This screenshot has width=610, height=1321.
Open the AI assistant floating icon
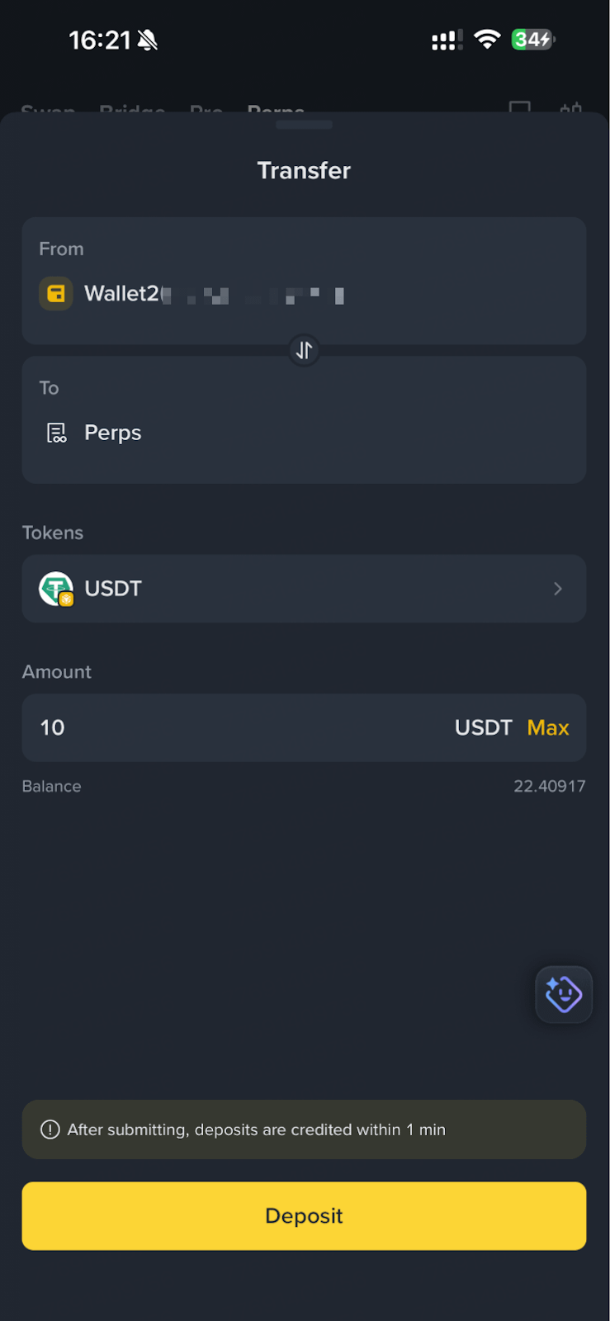point(564,994)
